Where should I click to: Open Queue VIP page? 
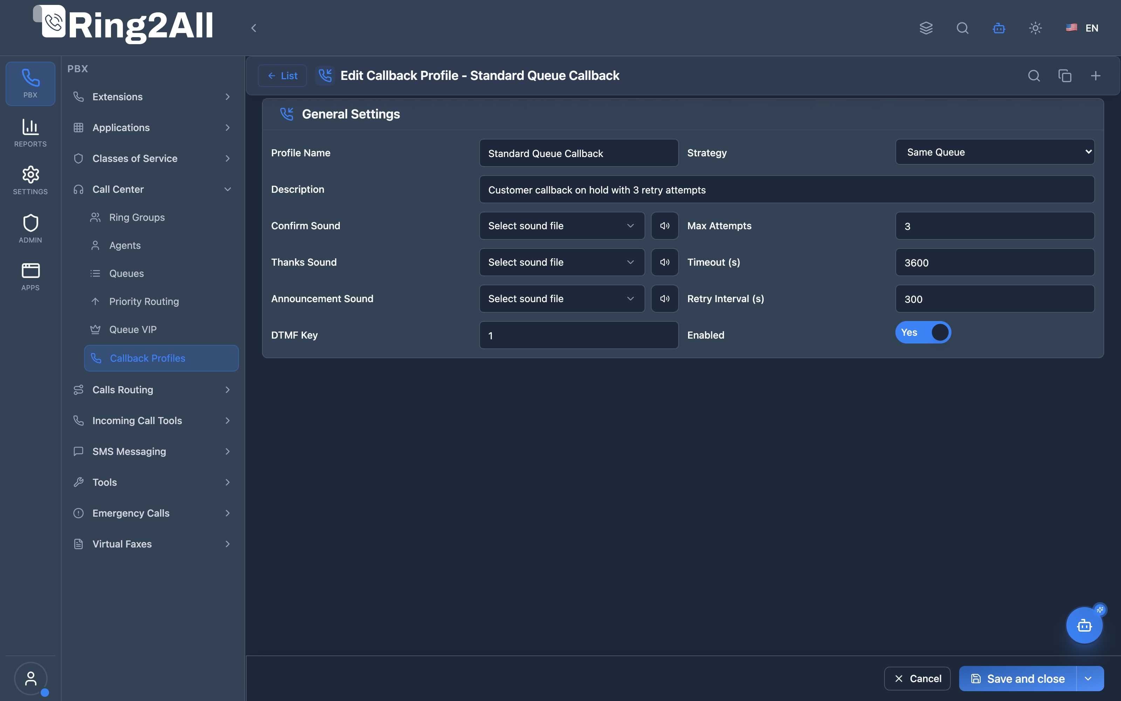point(161,329)
